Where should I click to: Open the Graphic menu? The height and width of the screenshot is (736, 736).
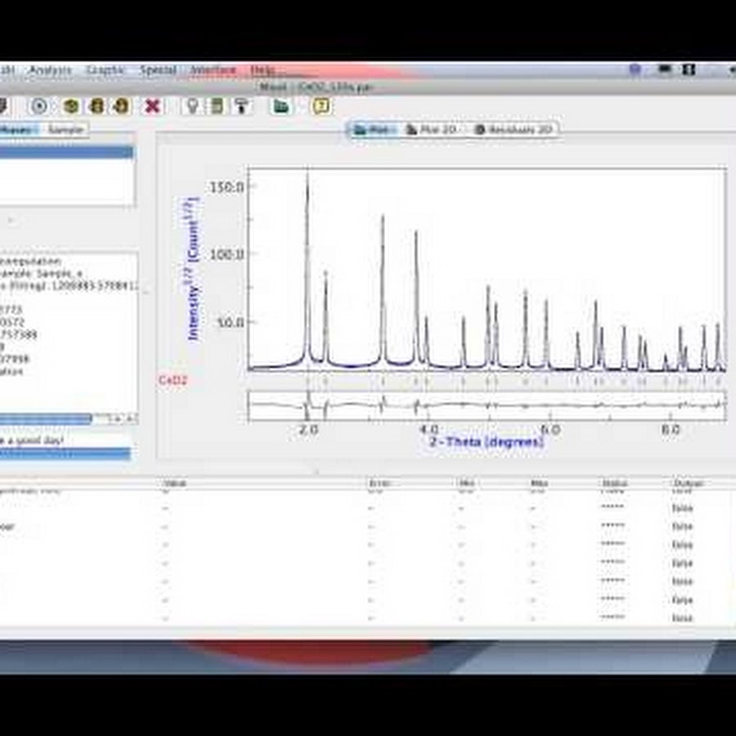coord(105,70)
